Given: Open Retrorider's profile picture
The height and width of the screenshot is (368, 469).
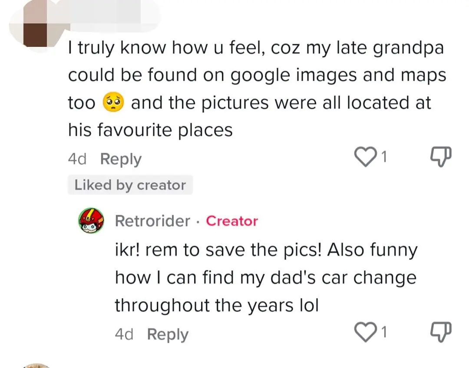Looking at the screenshot, I should (90, 220).
